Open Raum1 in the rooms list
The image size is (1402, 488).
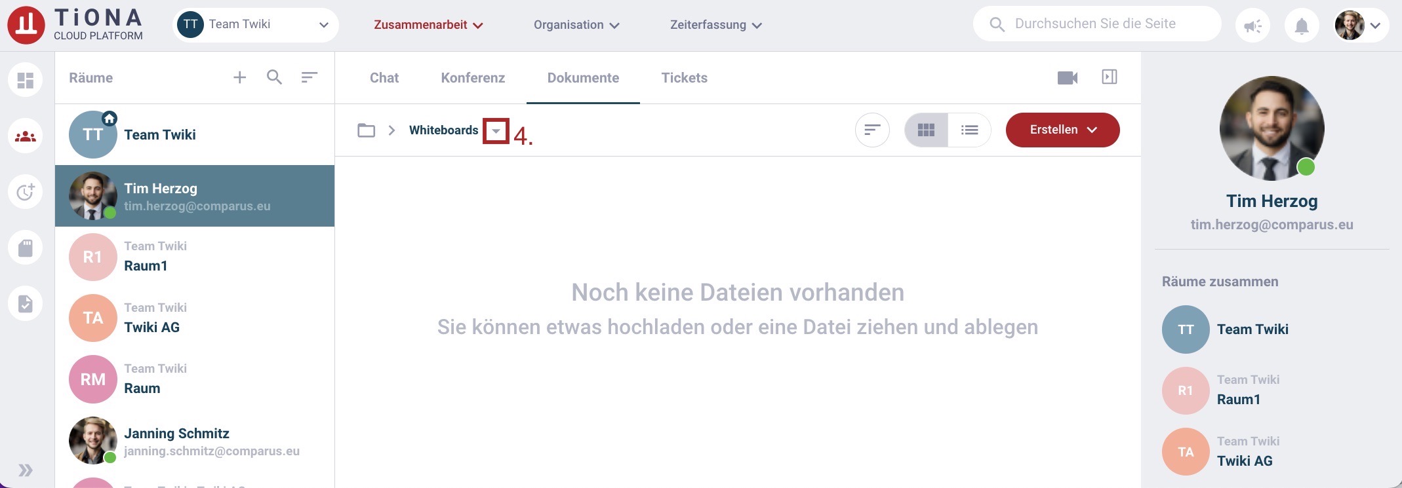tap(195, 257)
